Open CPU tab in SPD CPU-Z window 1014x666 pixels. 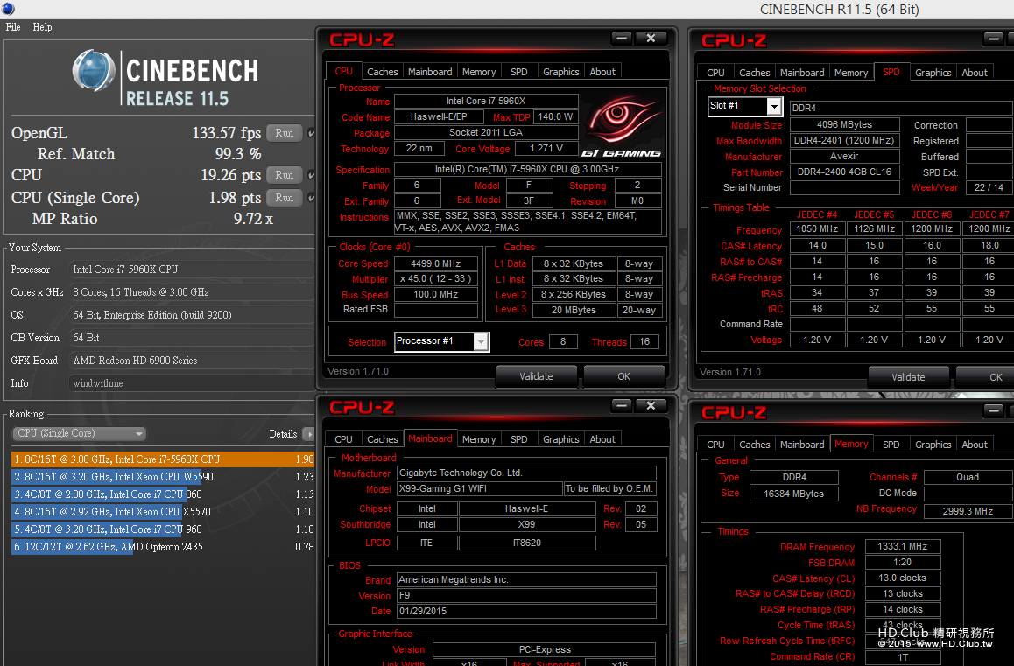tap(715, 73)
